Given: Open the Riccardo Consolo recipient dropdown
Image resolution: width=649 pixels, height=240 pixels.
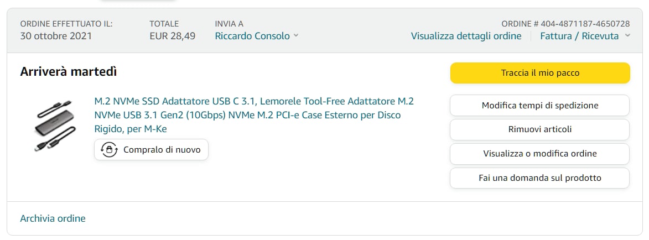Looking at the screenshot, I should 252,36.
